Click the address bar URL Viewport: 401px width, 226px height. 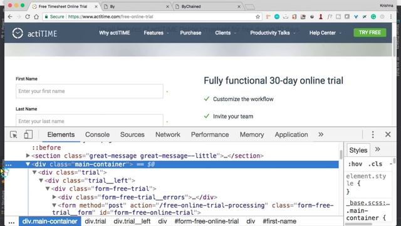(110, 17)
